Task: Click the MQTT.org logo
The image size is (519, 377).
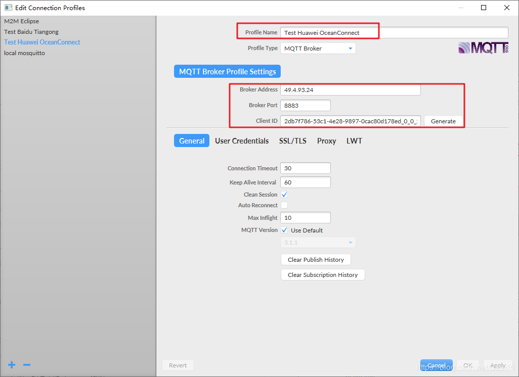Action: click(x=483, y=48)
